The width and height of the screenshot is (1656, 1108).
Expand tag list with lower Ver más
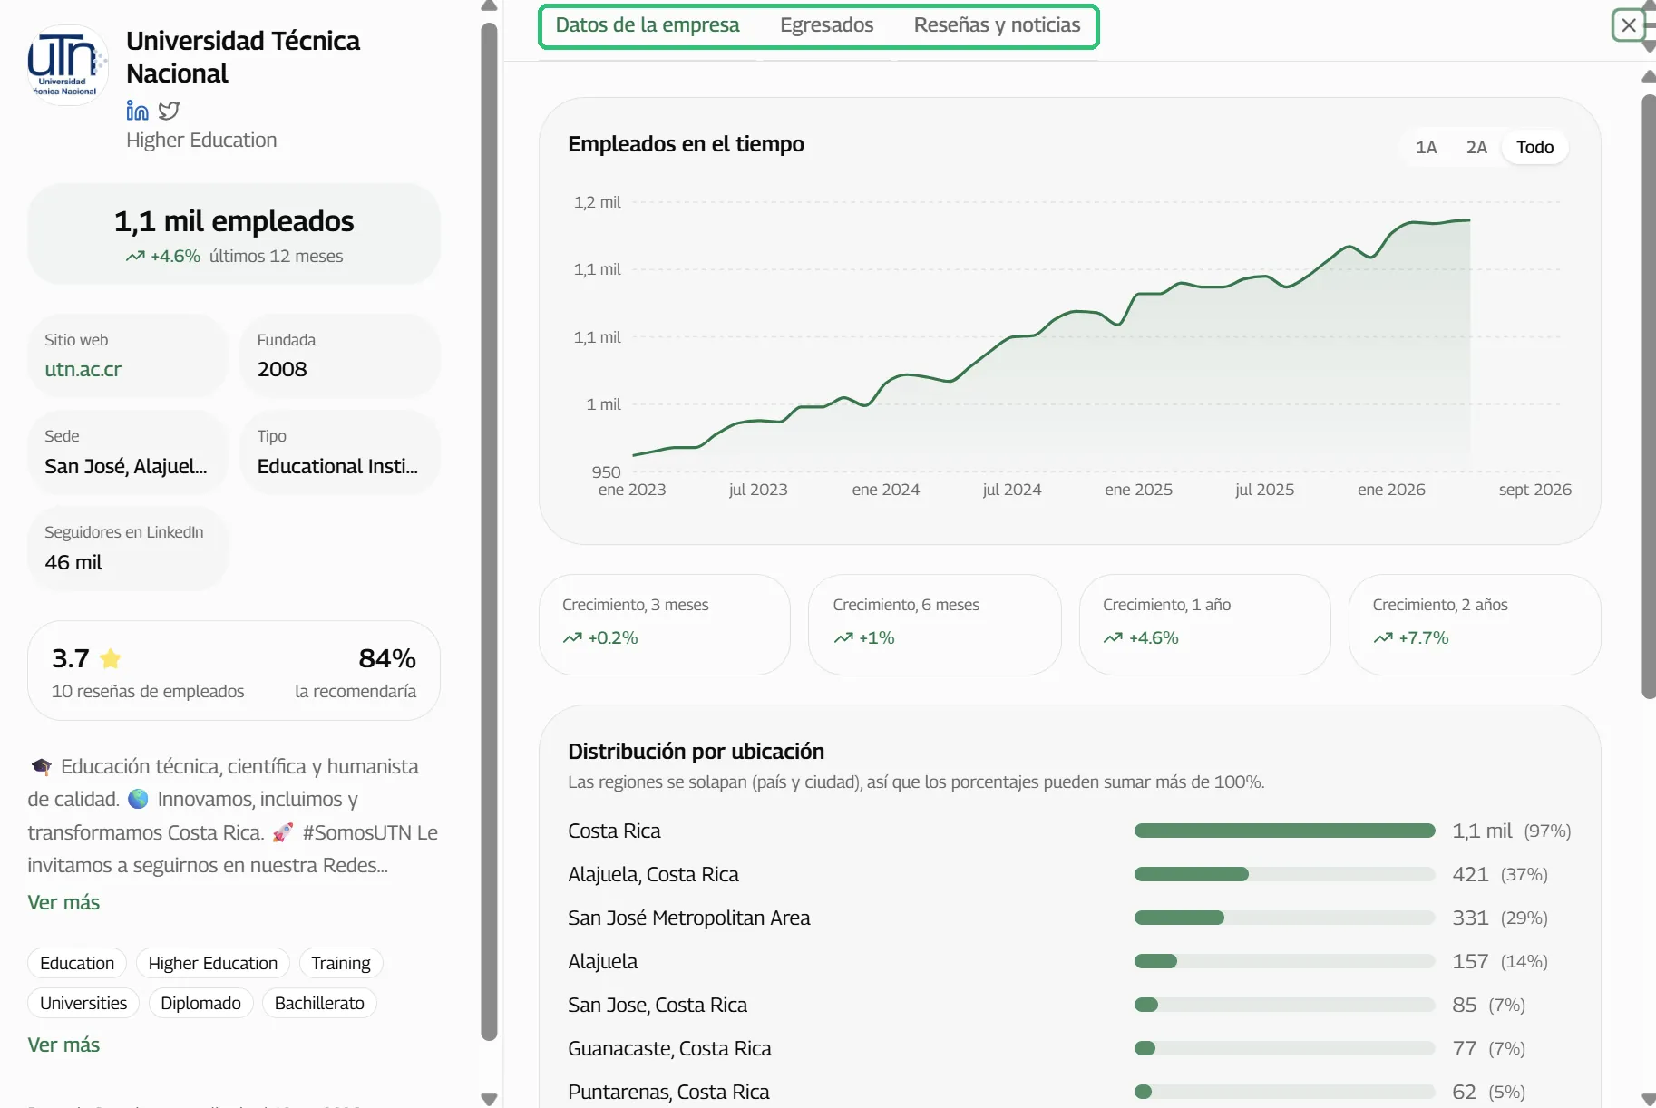point(63,1045)
